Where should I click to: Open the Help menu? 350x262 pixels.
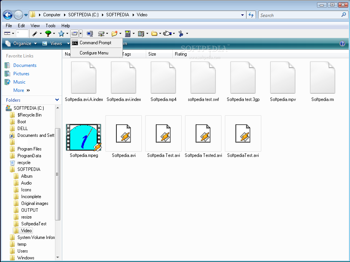(x=66, y=26)
